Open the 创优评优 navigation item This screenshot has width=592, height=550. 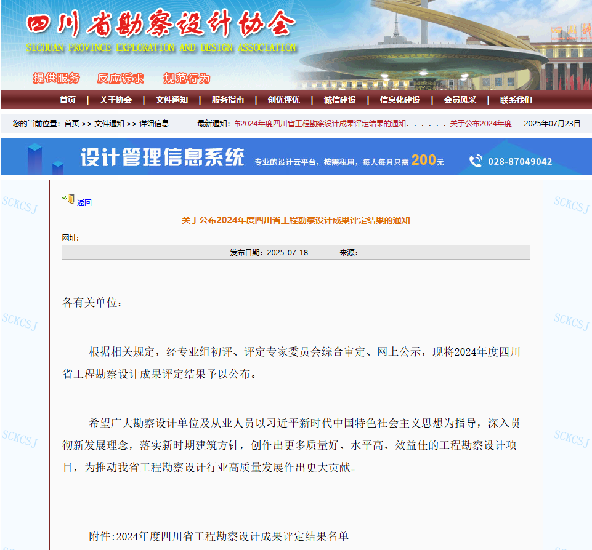click(284, 100)
